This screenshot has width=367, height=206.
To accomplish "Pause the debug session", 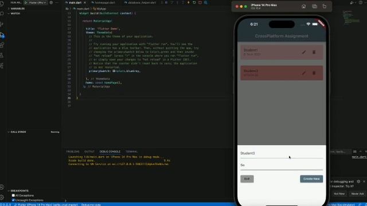I will pyautogui.click(x=166, y=2).
